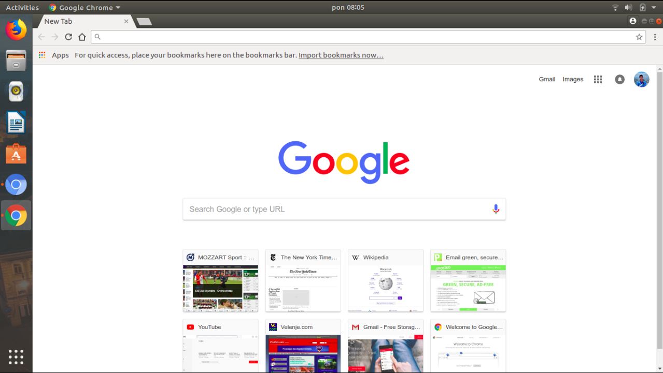
Task: Open Rhythmbox speaker icon in the dock
Action: (16, 91)
